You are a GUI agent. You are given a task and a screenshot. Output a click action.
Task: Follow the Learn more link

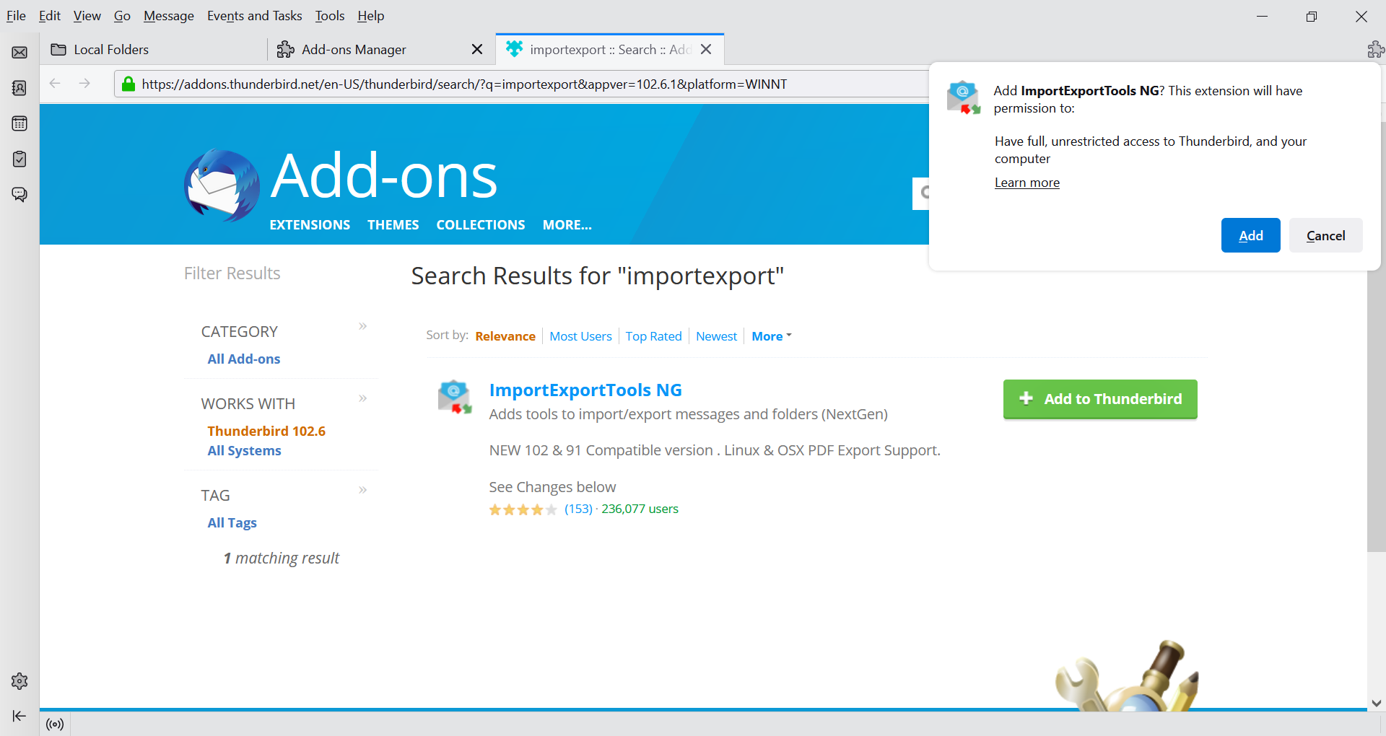(x=1027, y=183)
